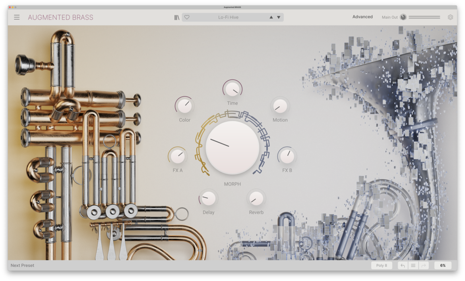
Task: Click the undo arrow in bottom bar
Action: [x=403, y=266]
